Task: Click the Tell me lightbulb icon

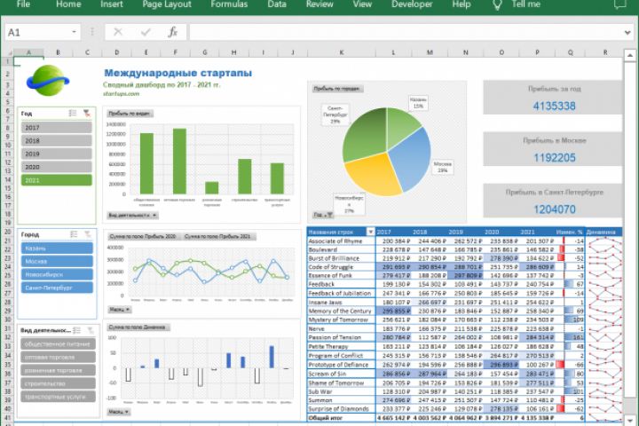Action: [x=497, y=4]
